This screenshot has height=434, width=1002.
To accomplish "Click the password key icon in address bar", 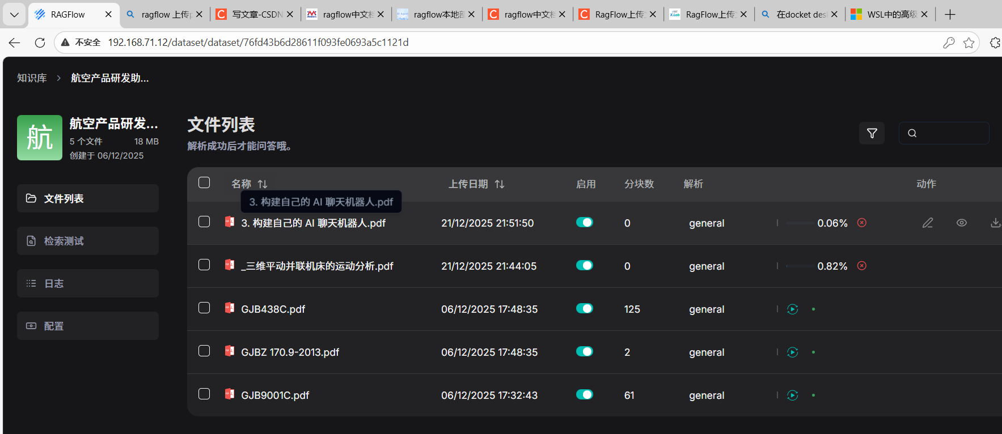I will coord(949,42).
